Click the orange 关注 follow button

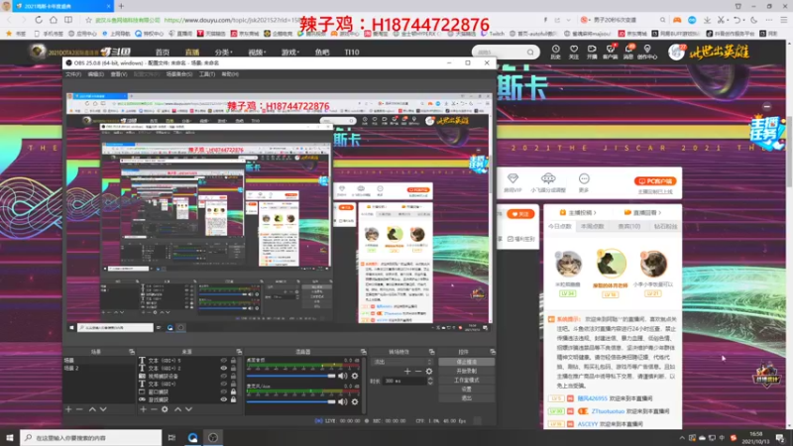pos(520,214)
